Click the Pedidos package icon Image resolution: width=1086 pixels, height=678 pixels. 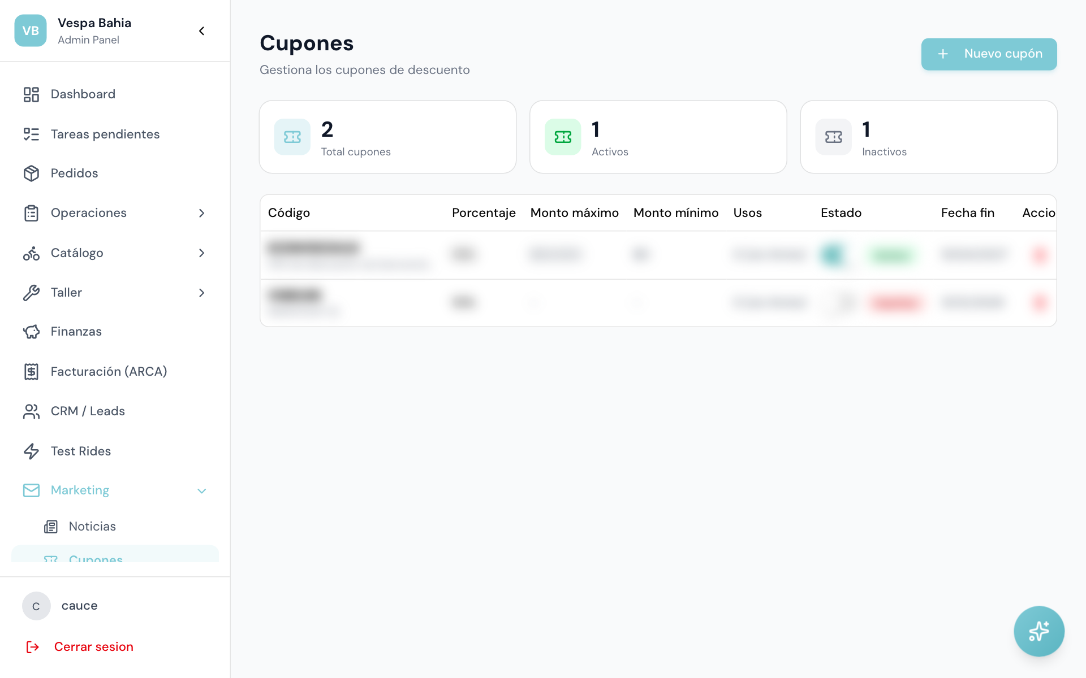(x=31, y=173)
